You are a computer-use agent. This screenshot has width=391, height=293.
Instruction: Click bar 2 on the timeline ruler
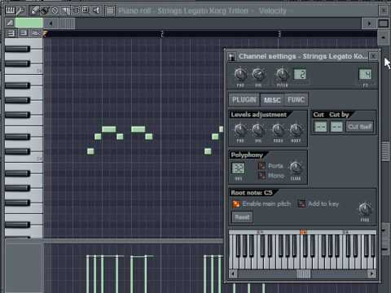[x=162, y=33]
